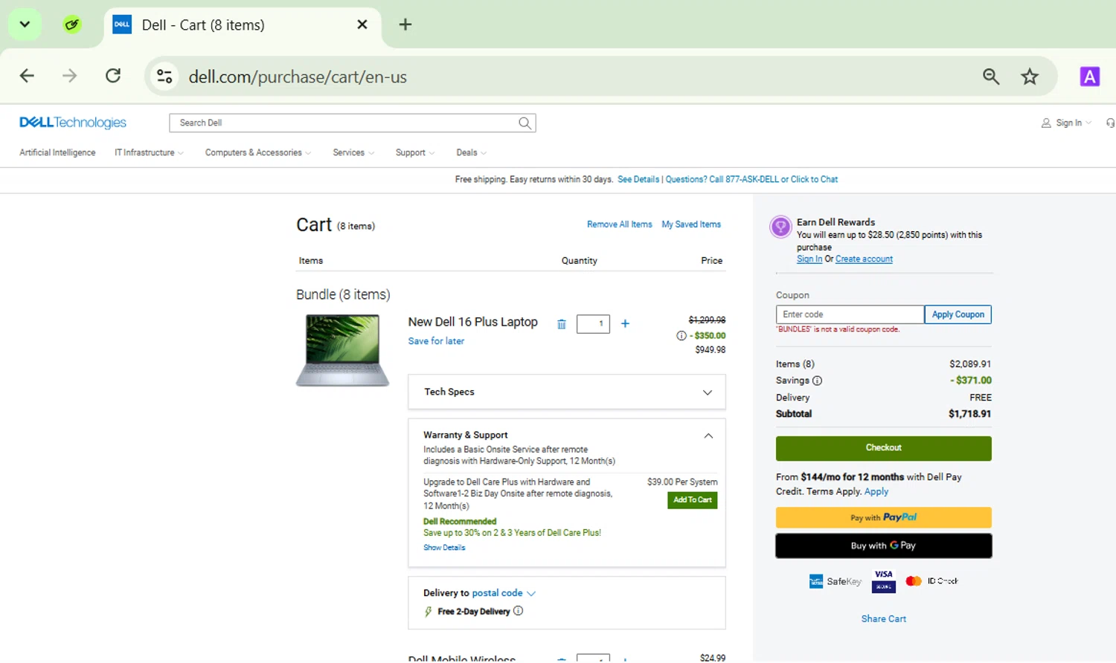Click Apply Coupon button
Viewport: 1116px width, 663px height.
tap(958, 314)
